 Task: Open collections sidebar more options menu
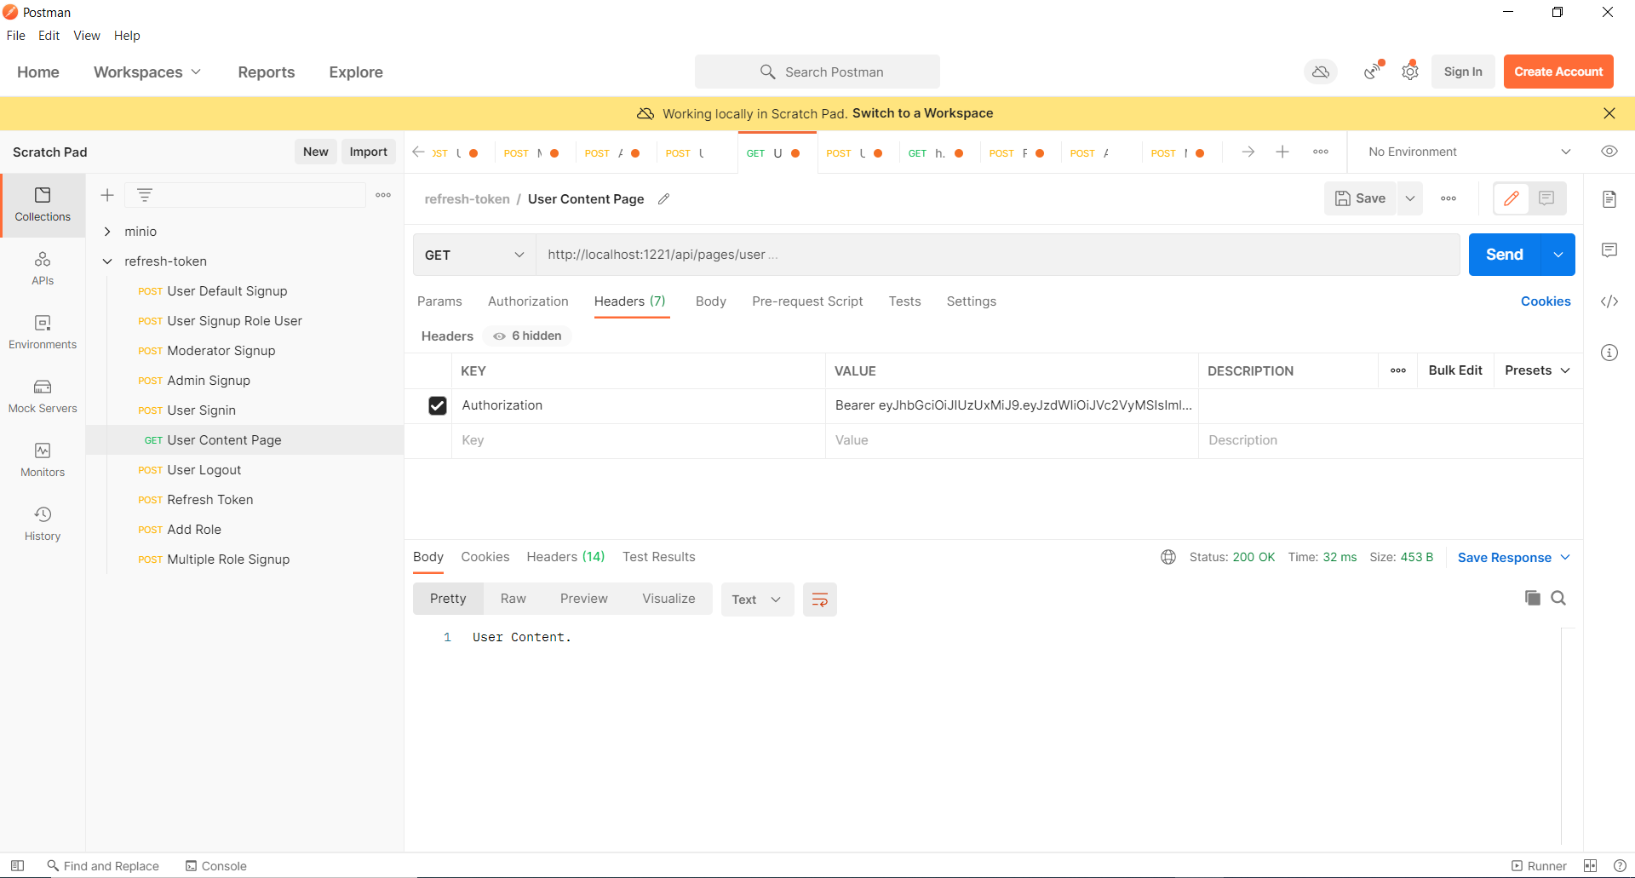point(383,195)
